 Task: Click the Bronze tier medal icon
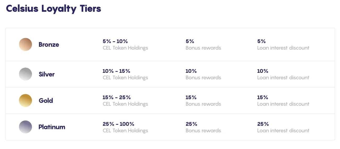25,44
